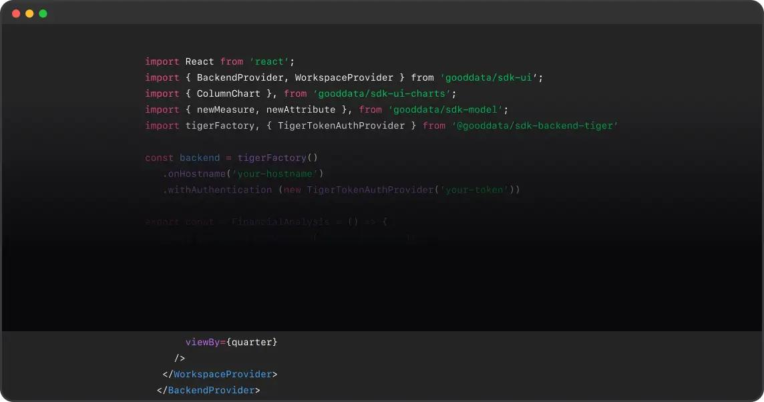Select WorkspaceProvider in the second import line

344,78
